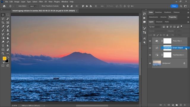Swap foreground and background colors
Viewport: 190px width, 107px height.
[8, 57]
